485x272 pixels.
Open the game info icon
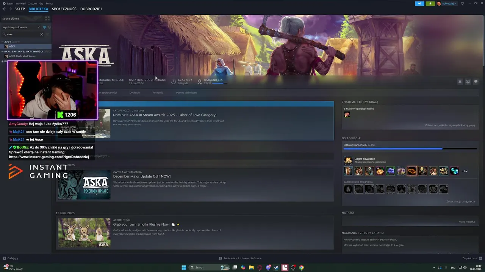pyautogui.click(x=468, y=82)
